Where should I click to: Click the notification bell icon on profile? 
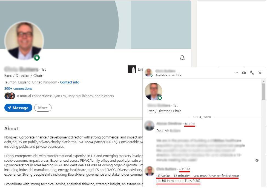182,58
